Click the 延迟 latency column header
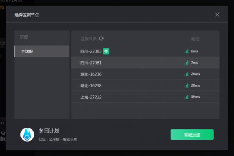 pyautogui.click(x=195, y=39)
